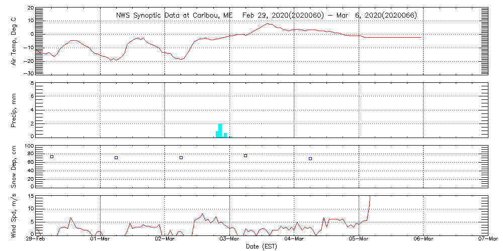Screen dimensions: 503x251
Task: Click the chart title 'NWS Synoptic Data at Caribou, ME'
Action: coord(175,15)
